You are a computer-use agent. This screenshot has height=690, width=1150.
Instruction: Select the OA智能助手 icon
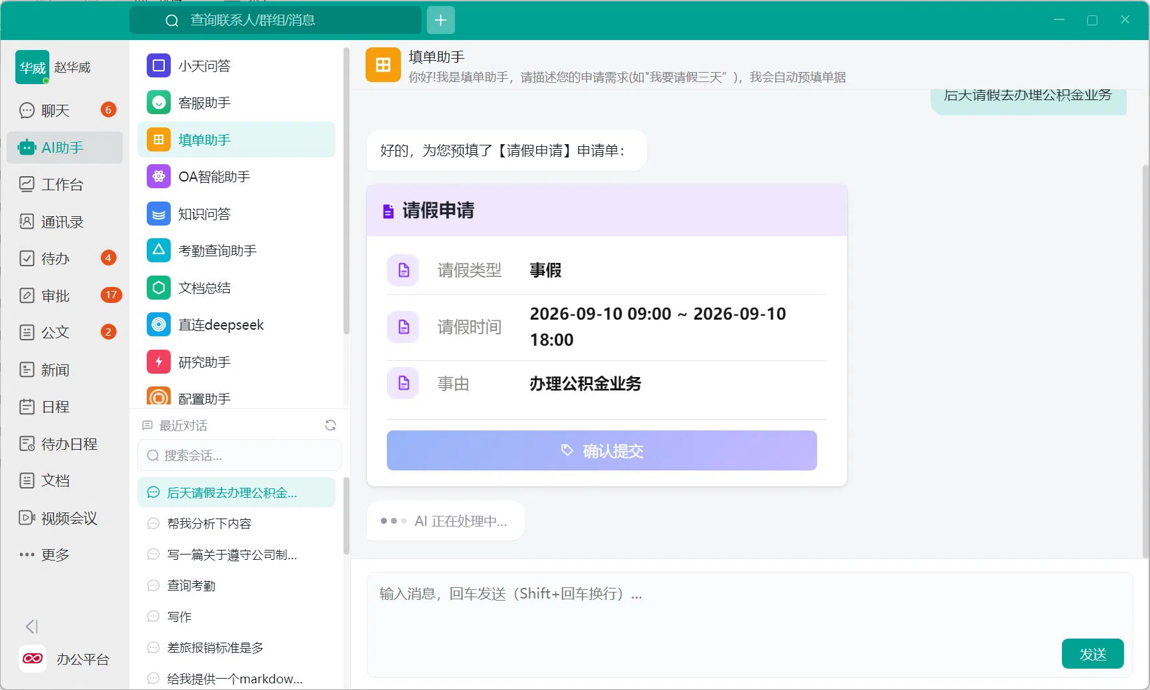[159, 176]
